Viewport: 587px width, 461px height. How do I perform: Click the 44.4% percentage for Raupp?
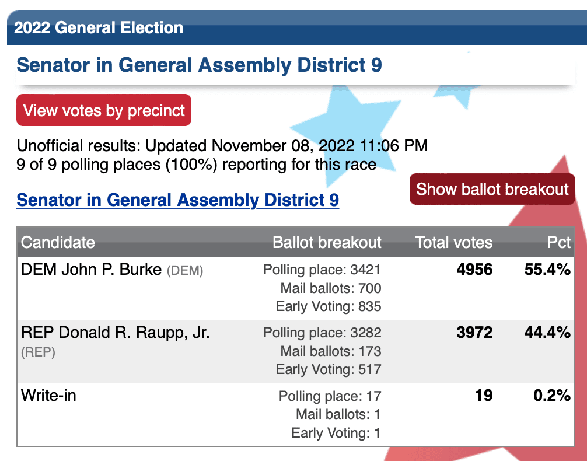click(547, 333)
